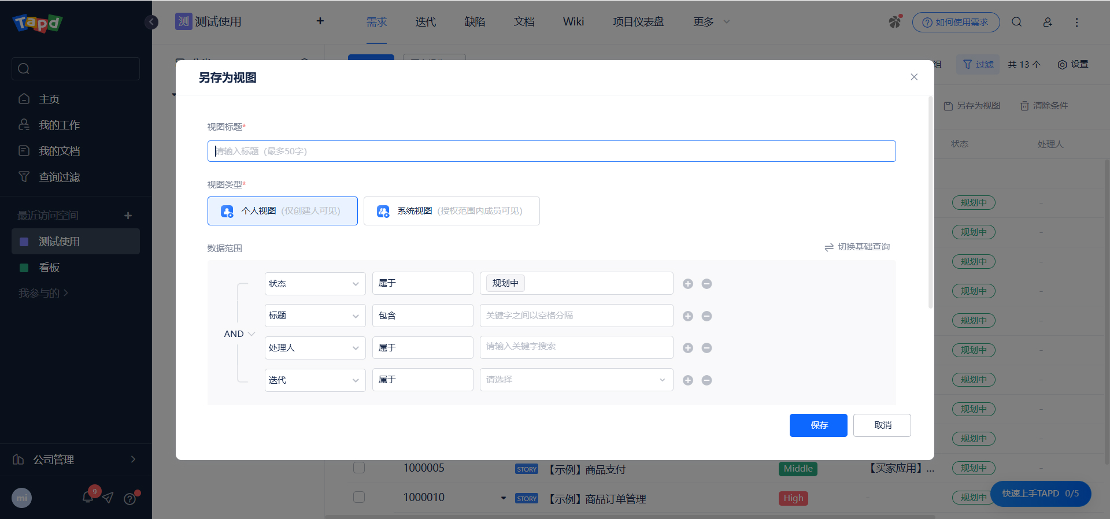Add recent space with plus icon
The image size is (1110, 519).
(128, 216)
